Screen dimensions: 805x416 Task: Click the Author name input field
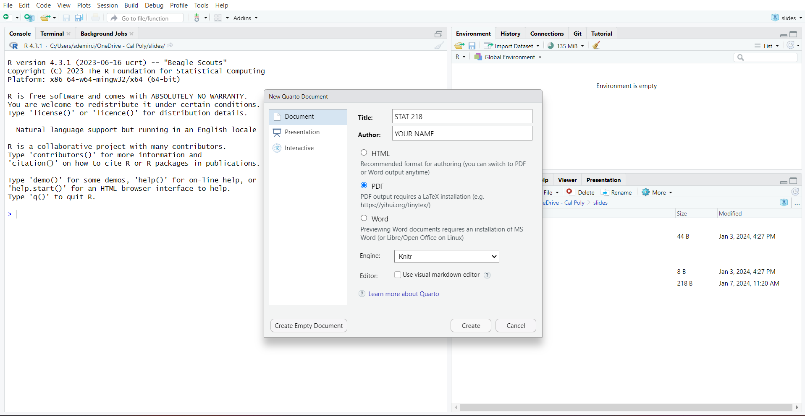tap(461, 133)
